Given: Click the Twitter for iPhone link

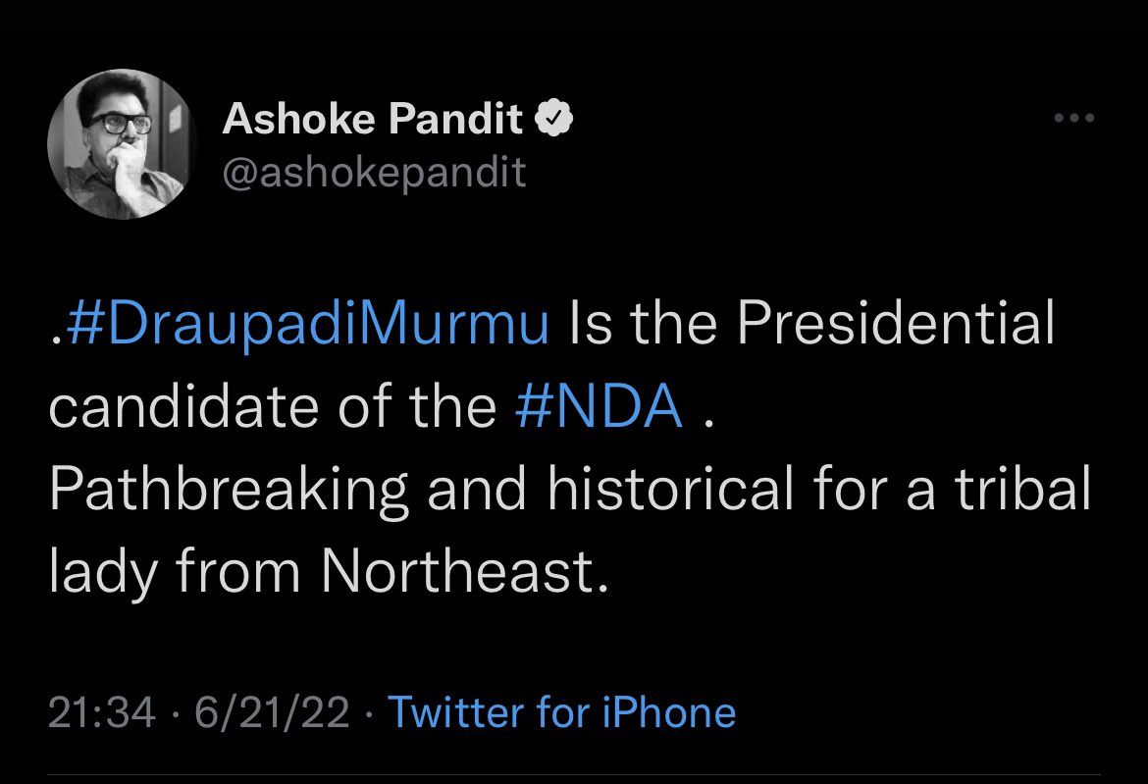Looking at the screenshot, I should 561,712.
